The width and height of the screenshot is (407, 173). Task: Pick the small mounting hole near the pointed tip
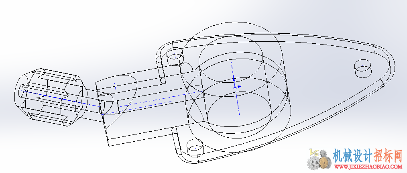click(363, 68)
